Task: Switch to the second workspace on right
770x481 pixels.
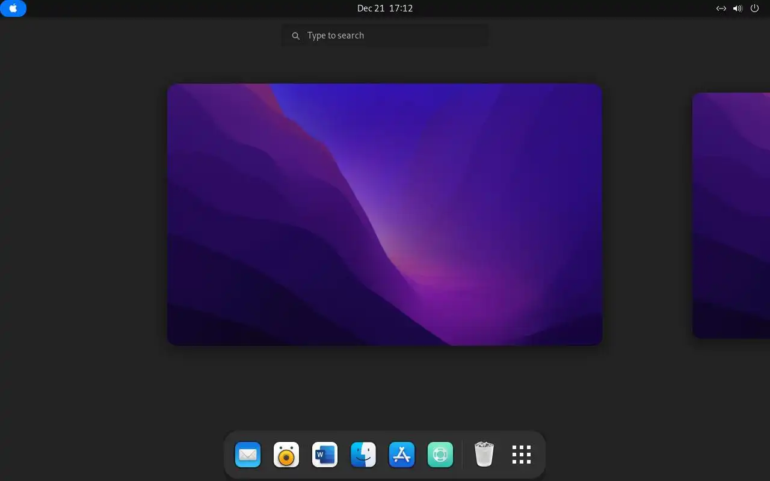Action: pyautogui.click(x=731, y=215)
